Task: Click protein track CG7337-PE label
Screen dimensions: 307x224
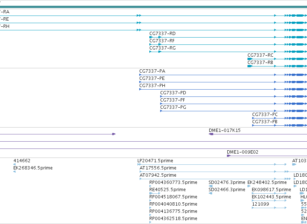Action: click(152, 78)
